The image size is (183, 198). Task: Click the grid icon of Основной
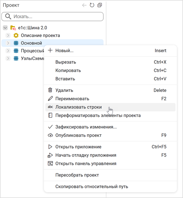(x=16, y=43)
